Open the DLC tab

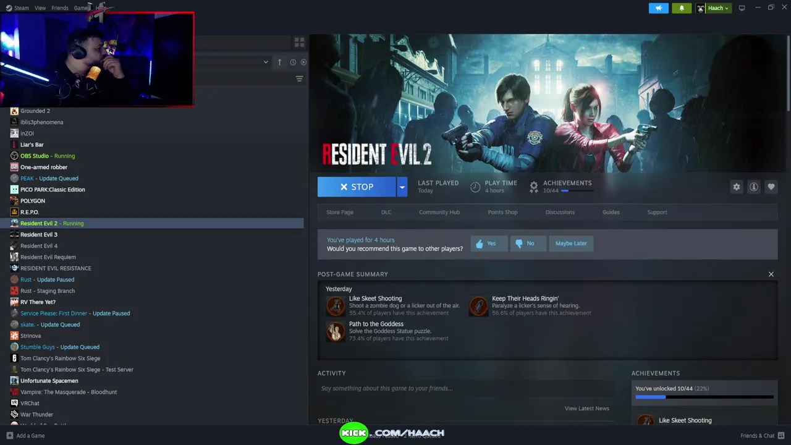(x=386, y=212)
